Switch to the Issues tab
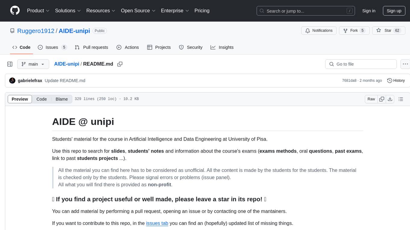 (52, 47)
